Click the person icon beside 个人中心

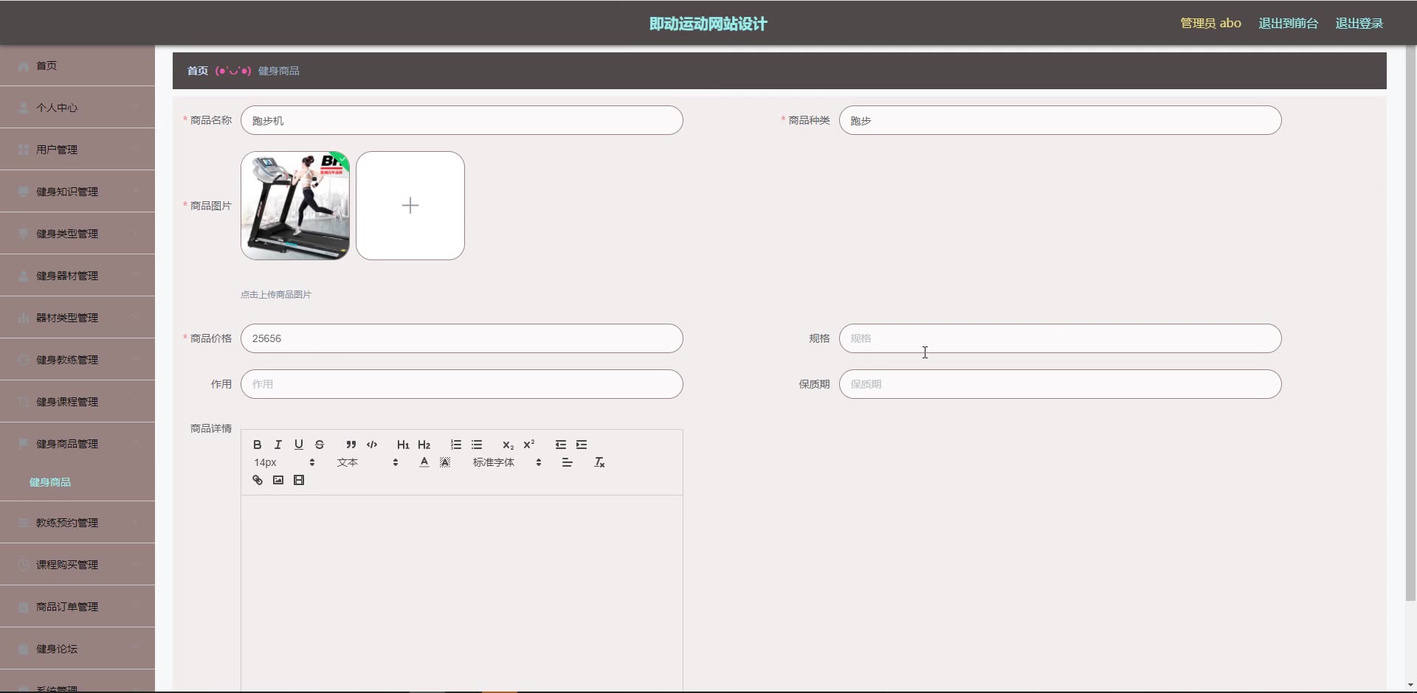pyautogui.click(x=24, y=108)
